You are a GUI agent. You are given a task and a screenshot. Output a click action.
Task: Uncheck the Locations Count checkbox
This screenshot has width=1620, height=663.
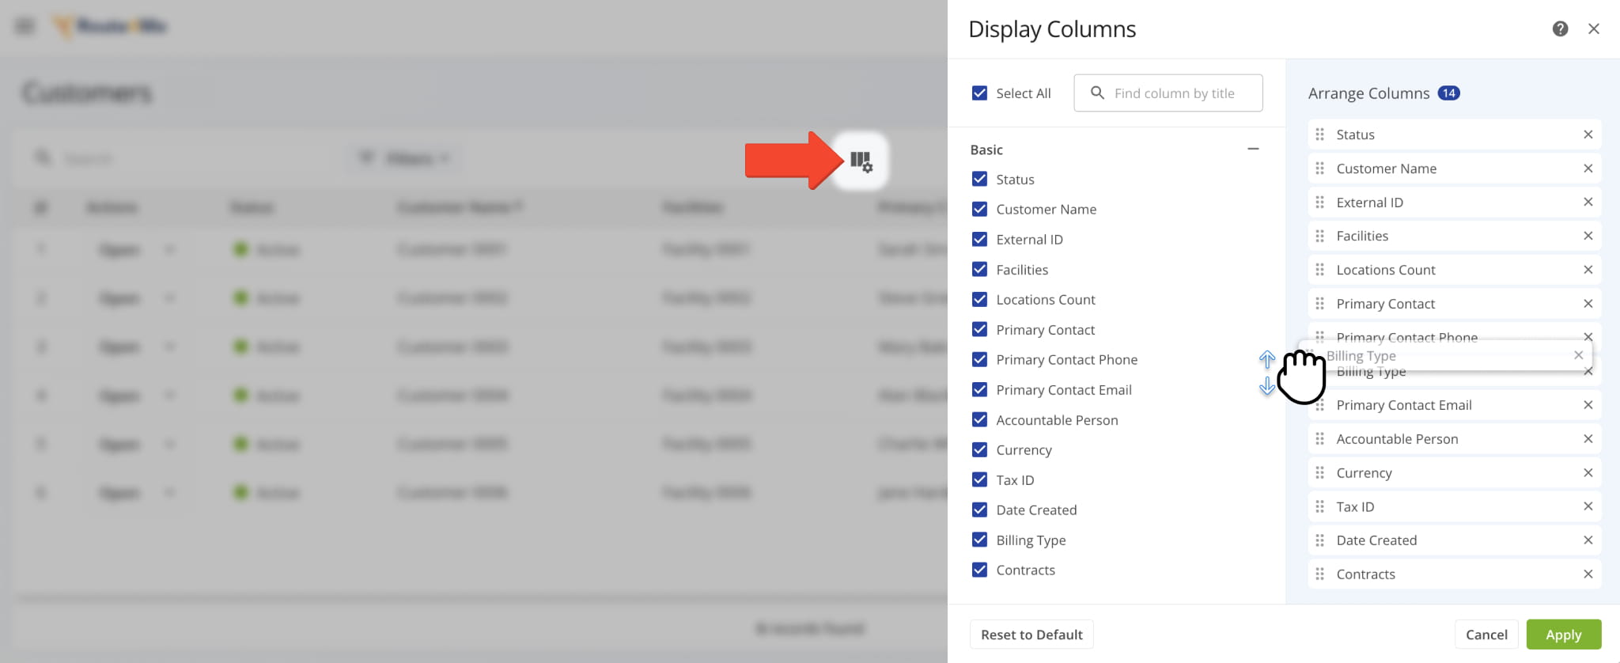point(979,299)
